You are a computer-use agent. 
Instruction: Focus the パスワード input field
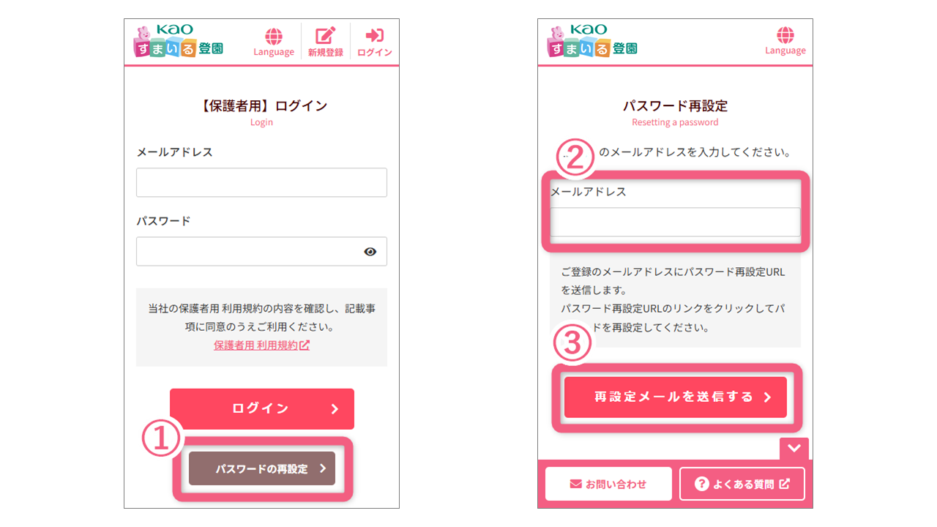(x=249, y=252)
